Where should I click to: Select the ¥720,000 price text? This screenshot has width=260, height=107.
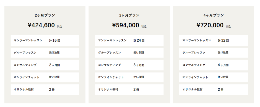[210, 25]
